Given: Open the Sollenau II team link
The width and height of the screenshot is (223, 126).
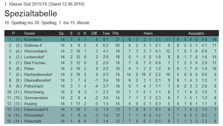Looking at the screenshot, I should point(33,45).
